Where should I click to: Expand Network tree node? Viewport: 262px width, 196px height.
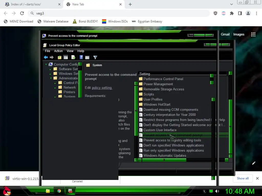(55, 88)
